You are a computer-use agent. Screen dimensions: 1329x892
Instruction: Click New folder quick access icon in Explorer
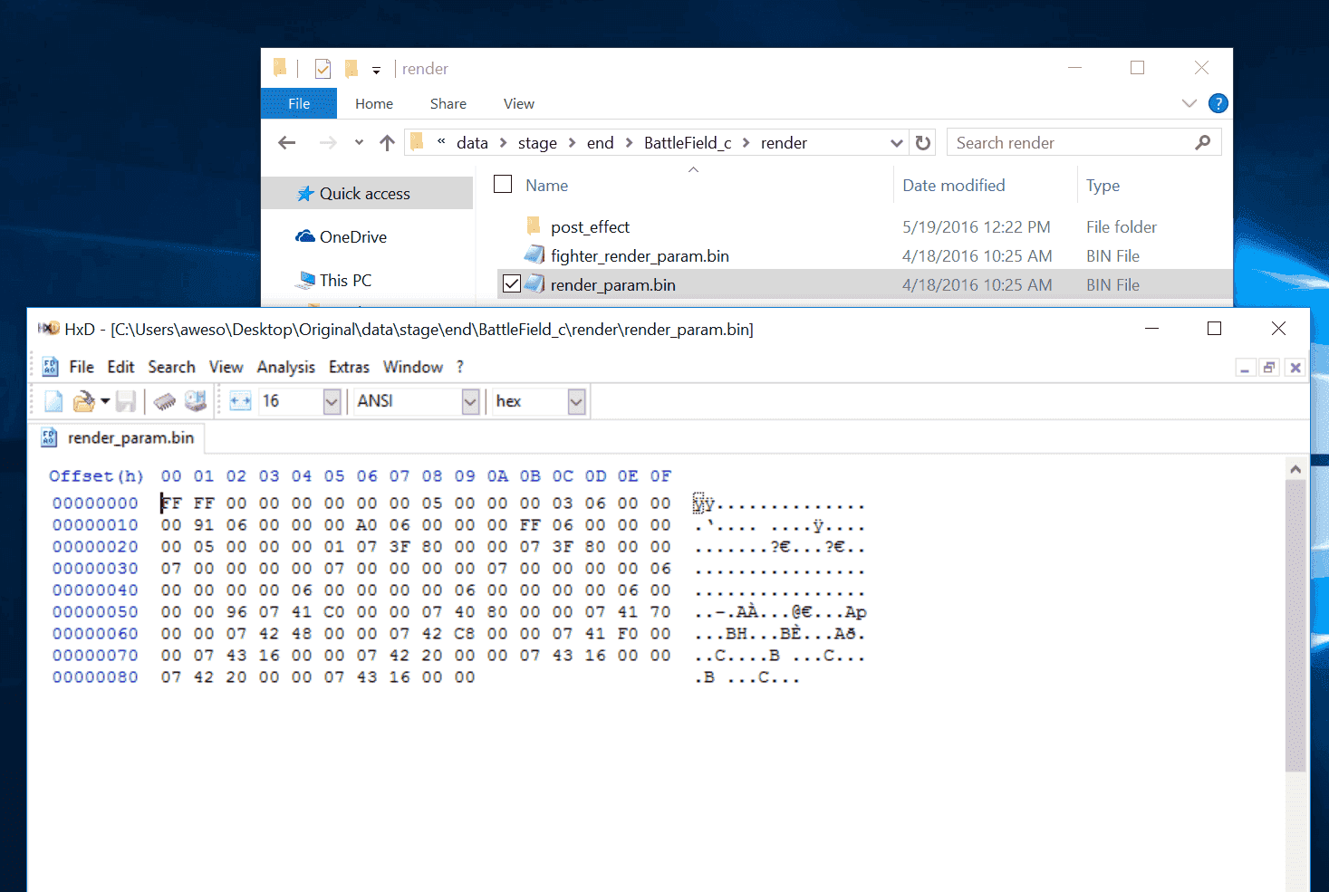tap(352, 69)
